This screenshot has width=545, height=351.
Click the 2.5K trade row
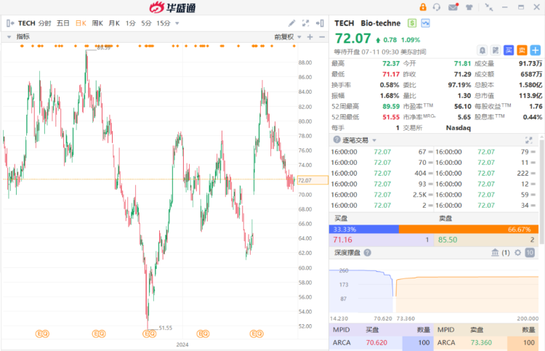381,195
